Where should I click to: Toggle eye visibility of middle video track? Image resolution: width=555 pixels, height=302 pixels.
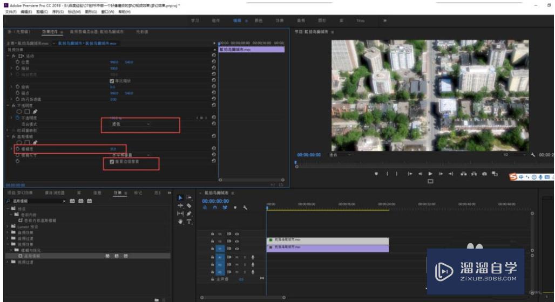[237, 241]
